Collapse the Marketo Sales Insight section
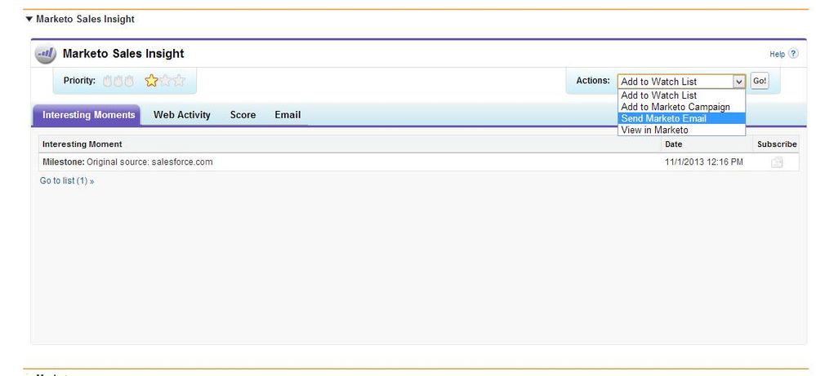Screen dimensions: 816x376 29,19
